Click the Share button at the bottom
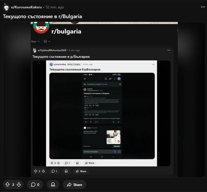 tap(74, 185)
